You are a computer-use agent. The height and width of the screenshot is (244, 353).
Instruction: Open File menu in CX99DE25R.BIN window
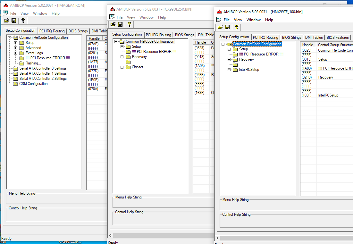pyautogui.click(x=120, y=17)
